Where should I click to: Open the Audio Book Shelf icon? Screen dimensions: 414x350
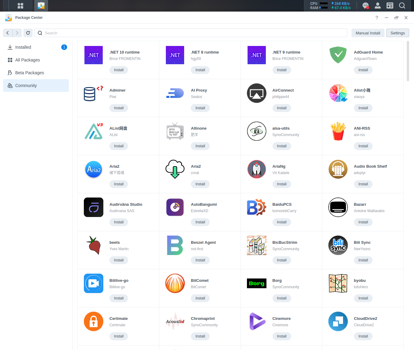pyautogui.click(x=338, y=169)
